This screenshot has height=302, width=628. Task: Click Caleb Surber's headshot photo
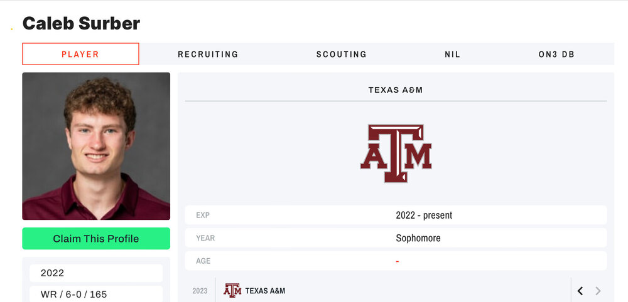pyautogui.click(x=96, y=146)
